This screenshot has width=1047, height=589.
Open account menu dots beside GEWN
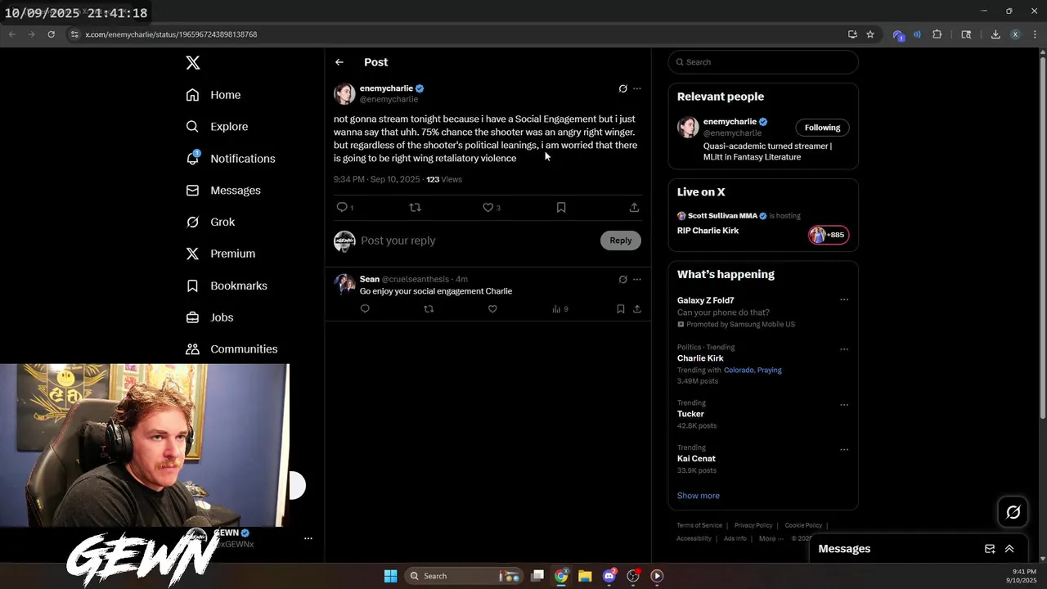pyautogui.click(x=308, y=538)
